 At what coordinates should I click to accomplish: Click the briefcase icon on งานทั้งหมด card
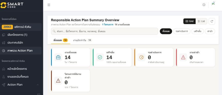58,57
